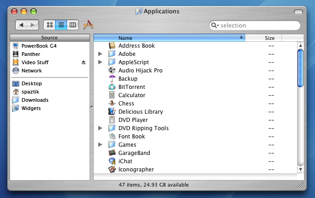Open the Widgets folder in sidebar
315x198 pixels.
point(50,108)
